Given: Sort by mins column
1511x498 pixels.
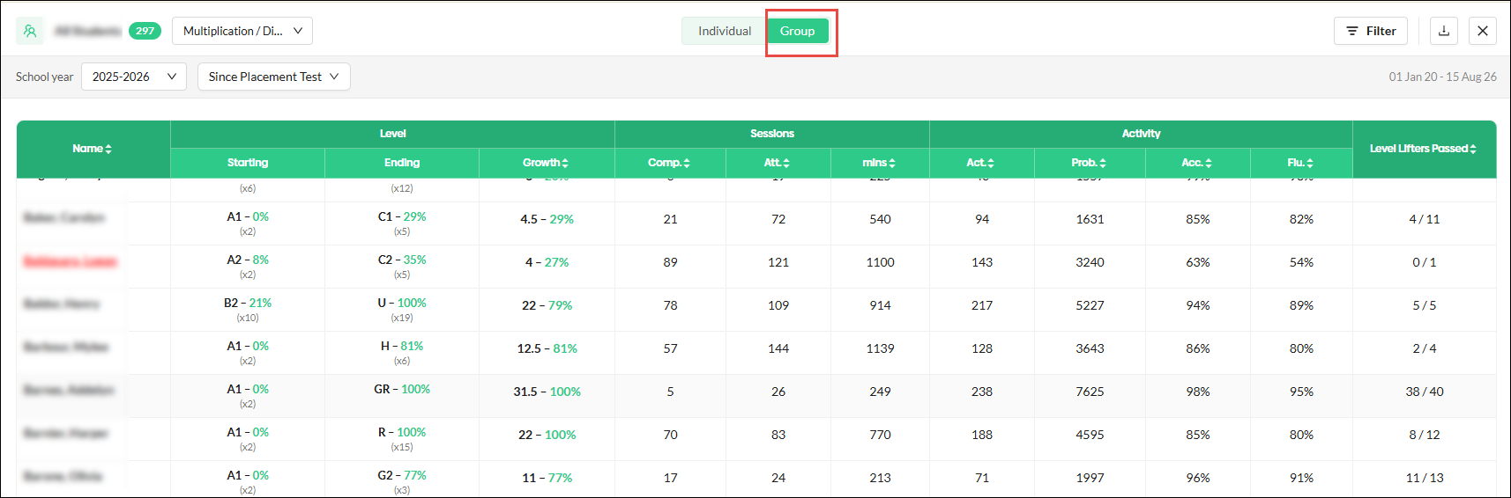Looking at the screenshot, I should point(879,163).
